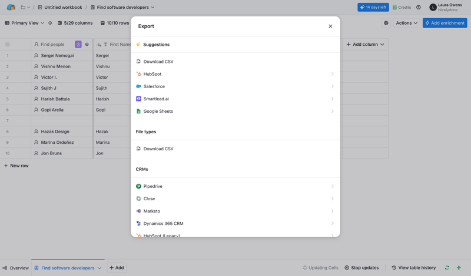Select Dynamics 365 CRM export option

click(235, 224)
